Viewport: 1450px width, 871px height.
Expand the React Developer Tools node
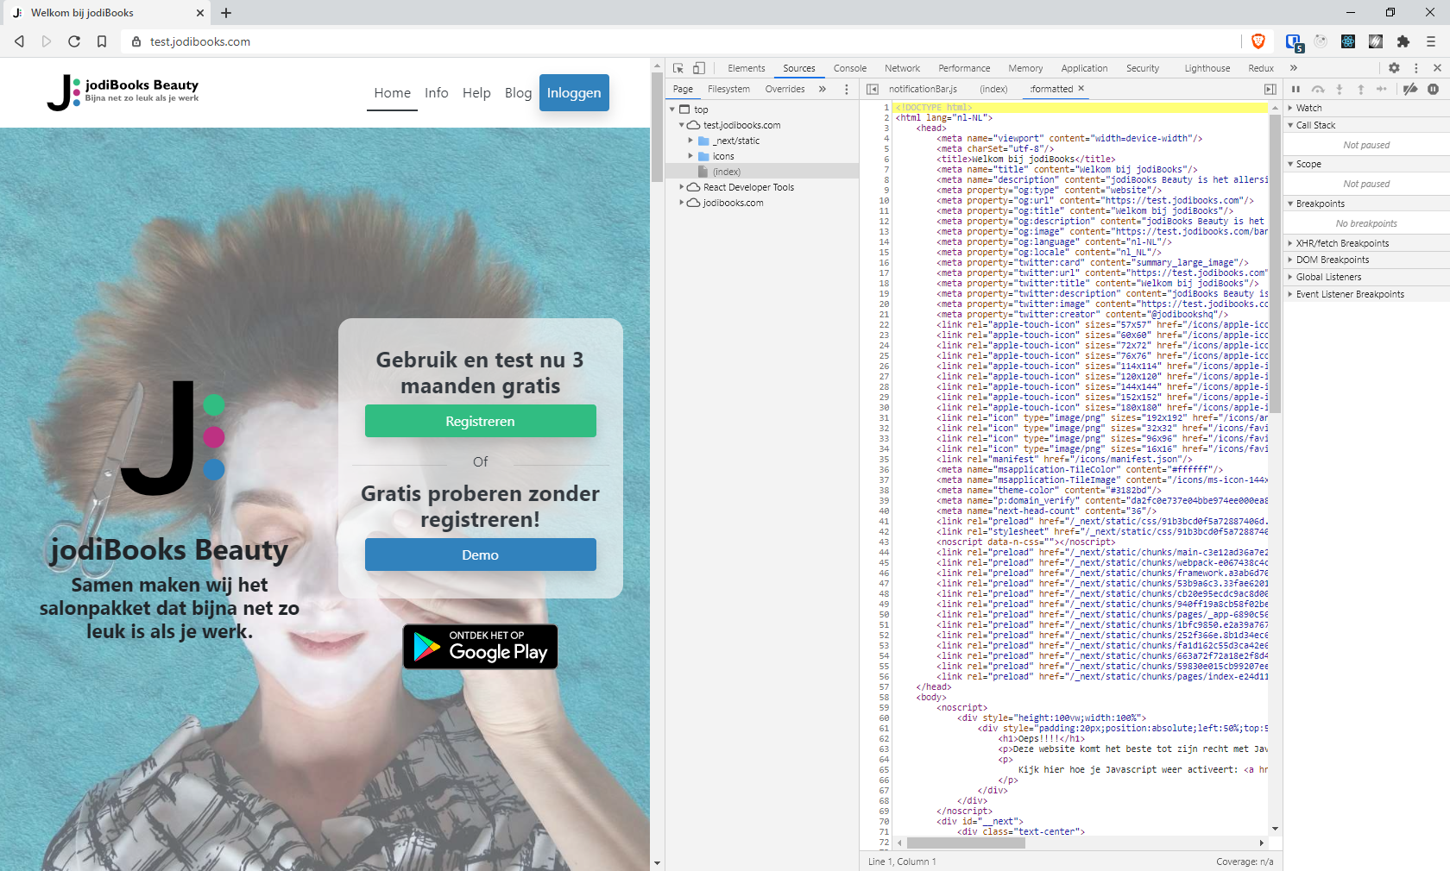681,187
